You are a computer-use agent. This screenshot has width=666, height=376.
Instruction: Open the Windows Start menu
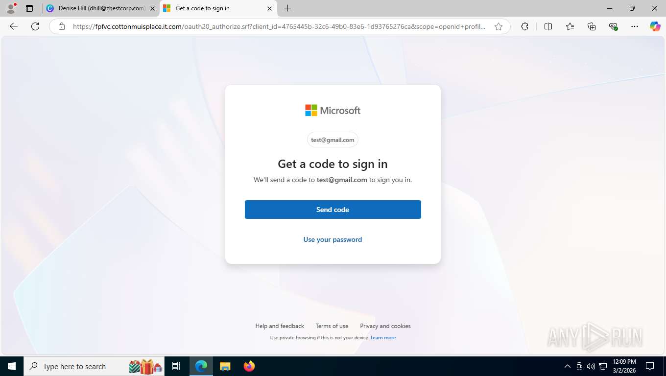click(x=12, y=366)
